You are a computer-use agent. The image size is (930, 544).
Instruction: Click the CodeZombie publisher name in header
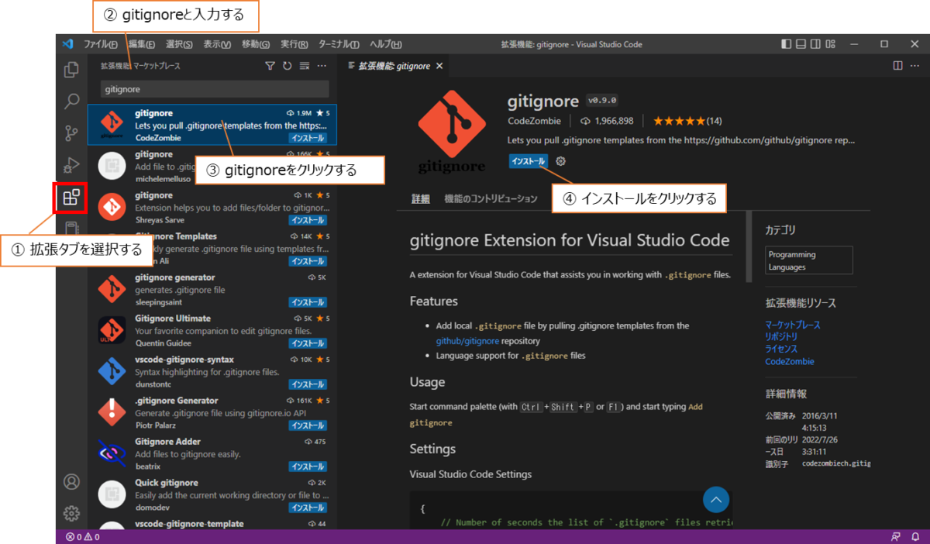tap(534, 121)
